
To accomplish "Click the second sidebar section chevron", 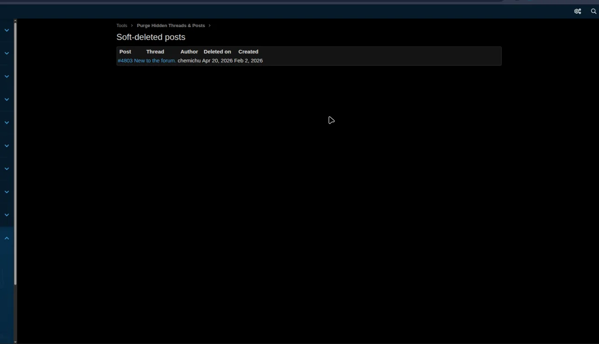I will coord(7,53).
